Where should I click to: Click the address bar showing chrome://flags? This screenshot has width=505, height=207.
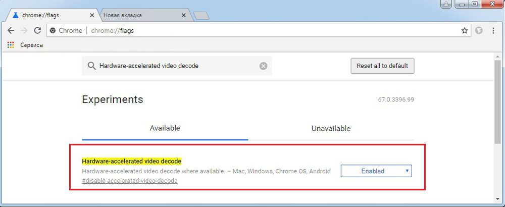[x=258, y=31]
